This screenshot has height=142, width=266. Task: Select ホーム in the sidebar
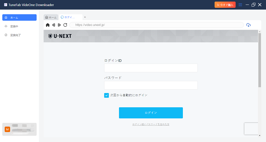coord(19,18)
